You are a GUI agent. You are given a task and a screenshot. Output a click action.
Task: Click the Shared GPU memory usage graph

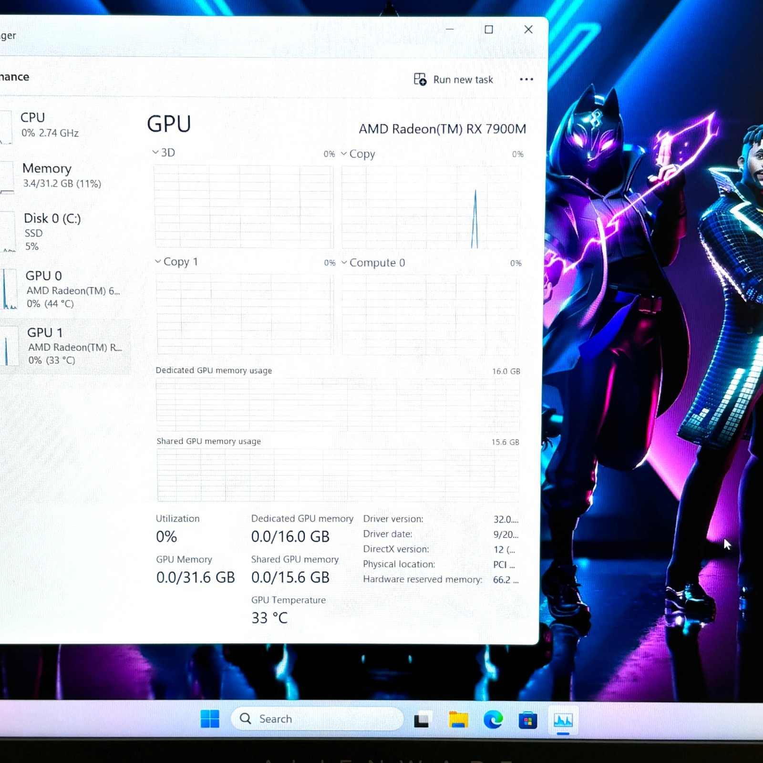338,475
